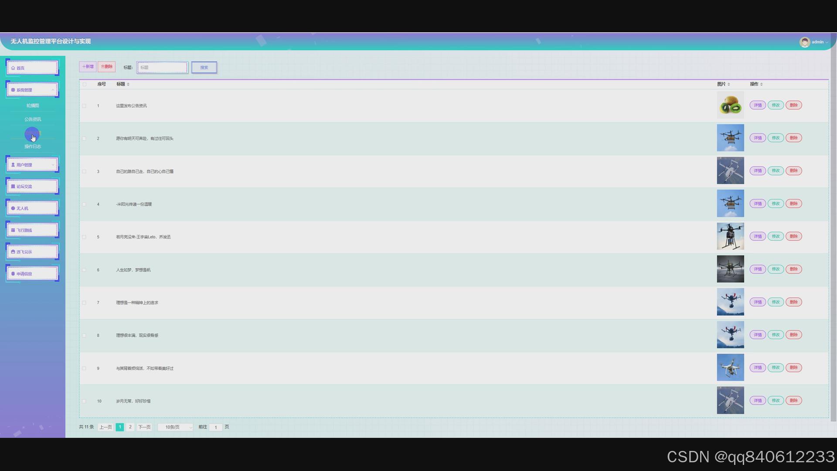
Task: Click the 违飞公示 sidebar icon
Action: 13,252
